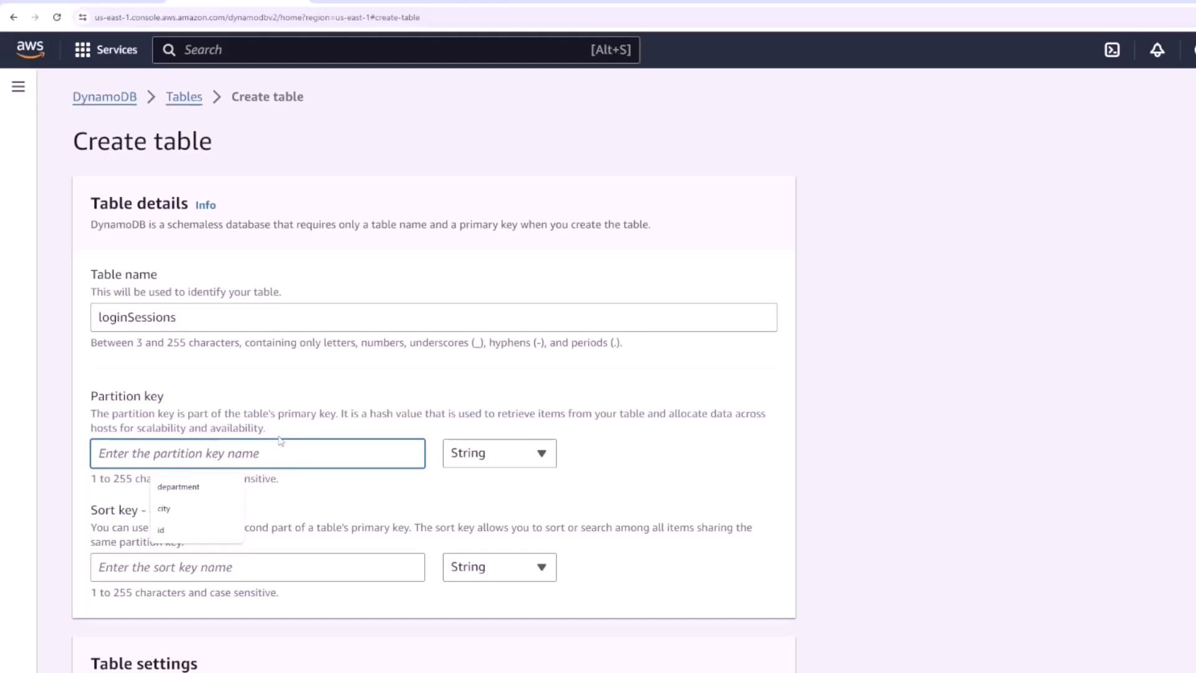Open the Table details Info link
This screenshot has height=673, width=1196.
(x=205, y=205)
